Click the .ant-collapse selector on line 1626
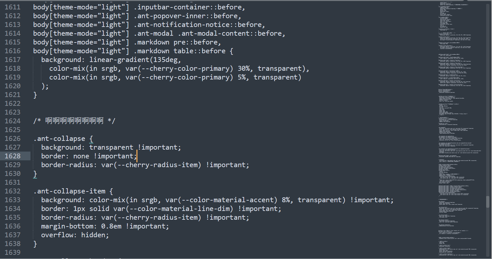 click(59, 139)
